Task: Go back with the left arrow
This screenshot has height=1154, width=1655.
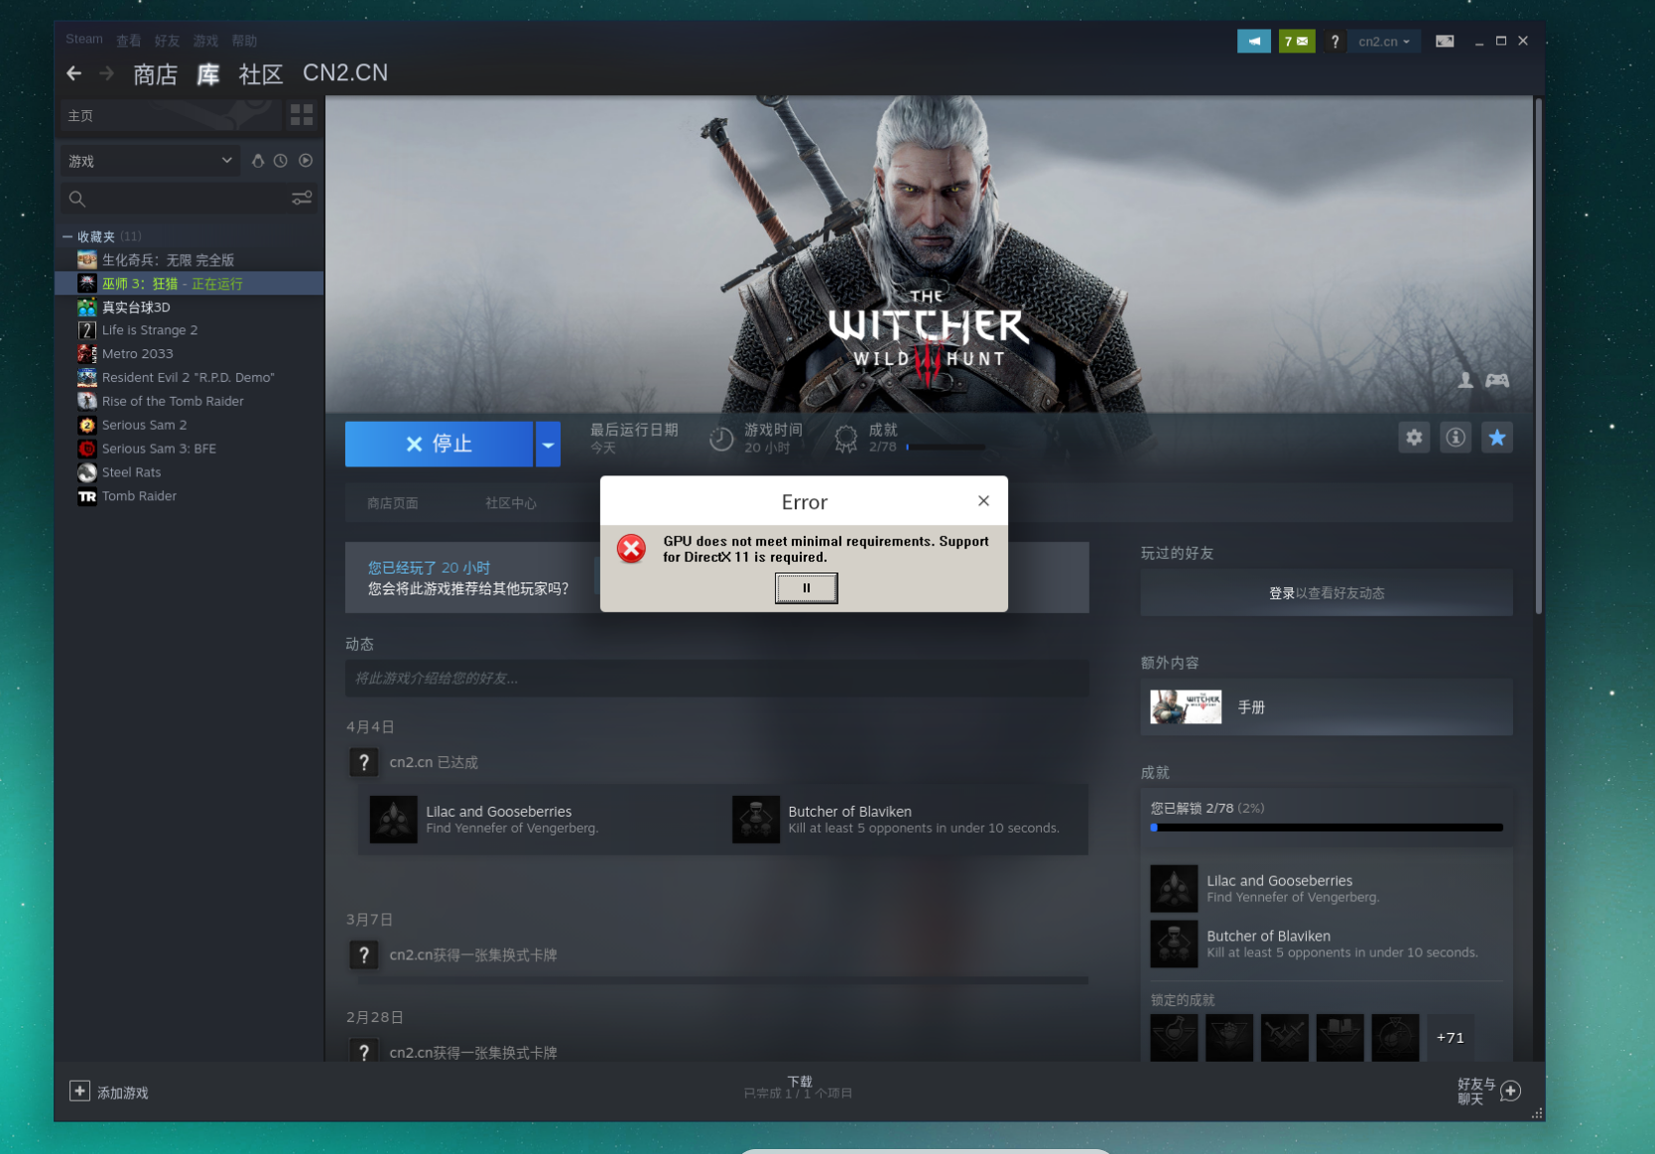Action: pos(74,73)
